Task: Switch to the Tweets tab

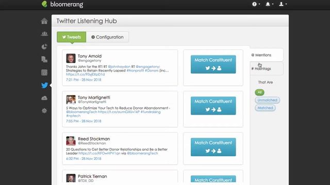Action: pos(72,37)
